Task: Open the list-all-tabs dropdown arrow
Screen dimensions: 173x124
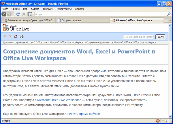Action: click(x=170, y=20)
